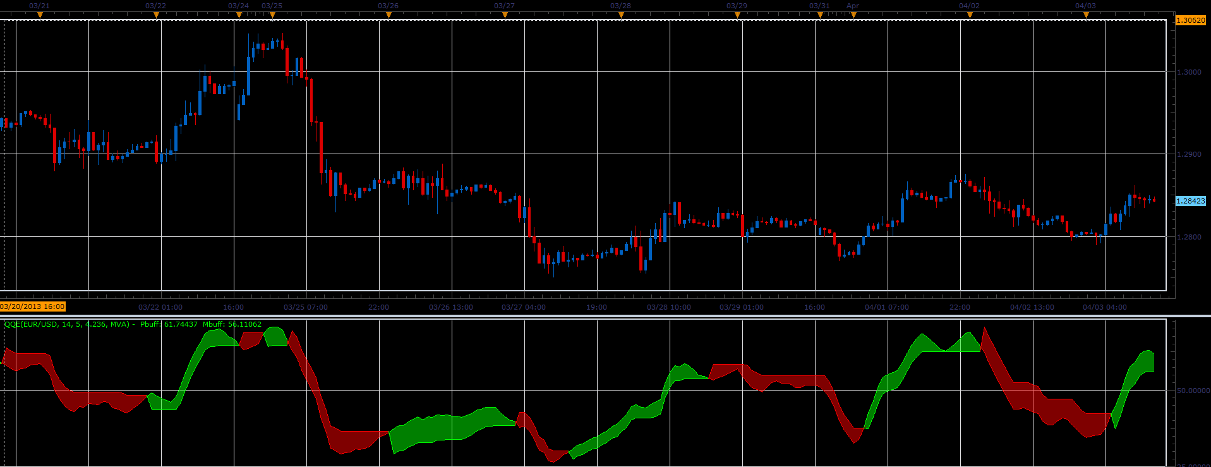The width and height of the screenshot is (1211, 467).
Task: Click the 03/27 day marker triangle
Action: click(x=505, y=15)
